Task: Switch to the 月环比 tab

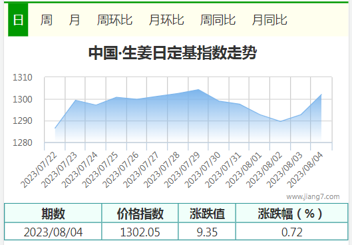Action: click(x=166, y=20)
